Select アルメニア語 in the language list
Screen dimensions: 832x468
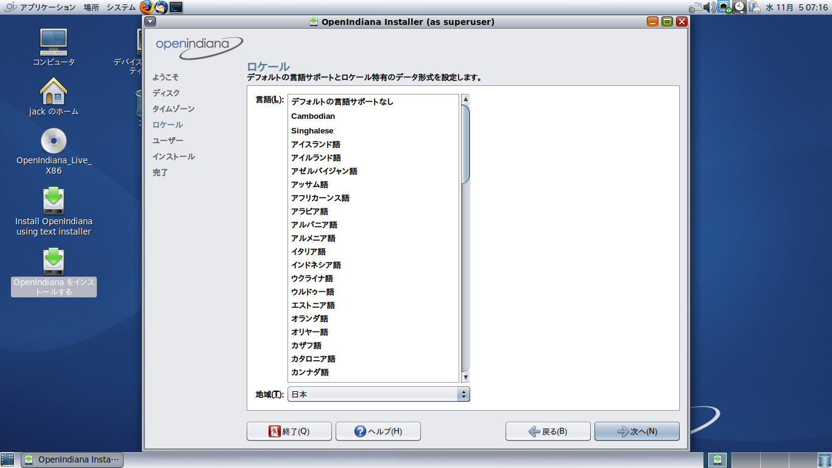click(373, 238)
